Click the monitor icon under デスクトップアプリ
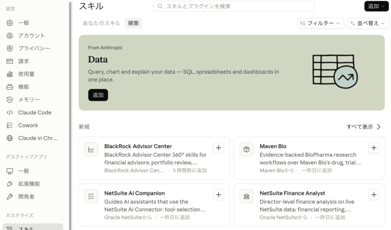 coord(10,171)
